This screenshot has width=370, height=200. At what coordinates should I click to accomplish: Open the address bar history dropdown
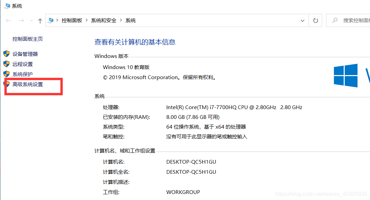coord(303,21)
